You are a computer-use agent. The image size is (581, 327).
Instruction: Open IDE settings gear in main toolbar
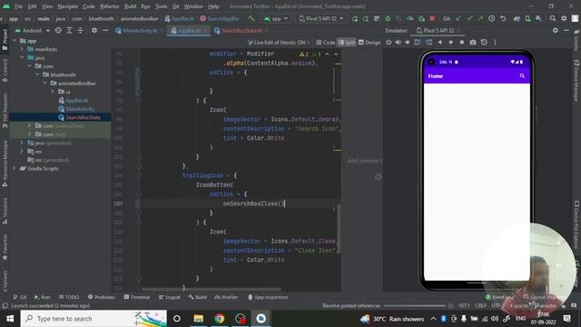[x=564, y=18]
